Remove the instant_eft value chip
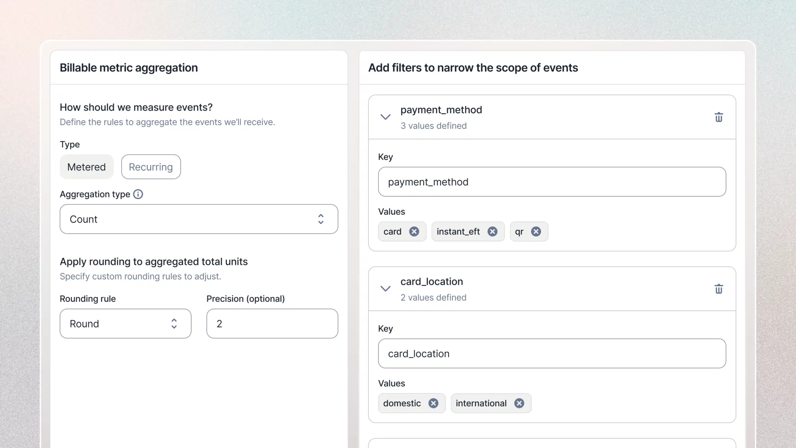 [x=492, y=231]
